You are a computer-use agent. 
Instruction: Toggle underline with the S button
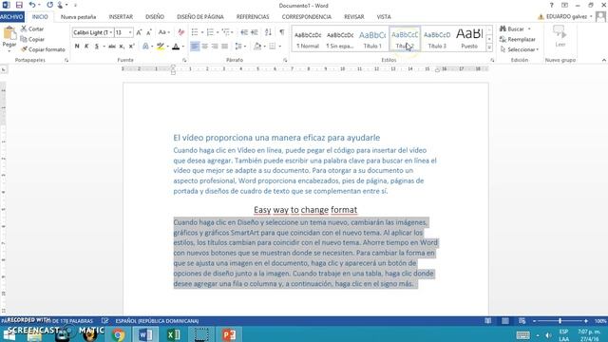97,47
